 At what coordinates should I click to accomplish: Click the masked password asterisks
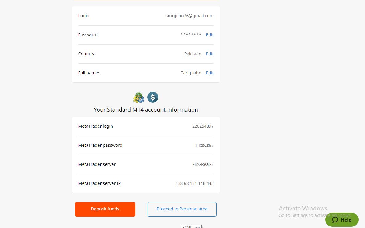191,35
